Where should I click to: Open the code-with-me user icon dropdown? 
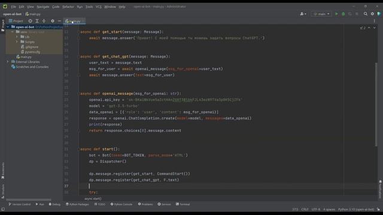click(303, 14)
